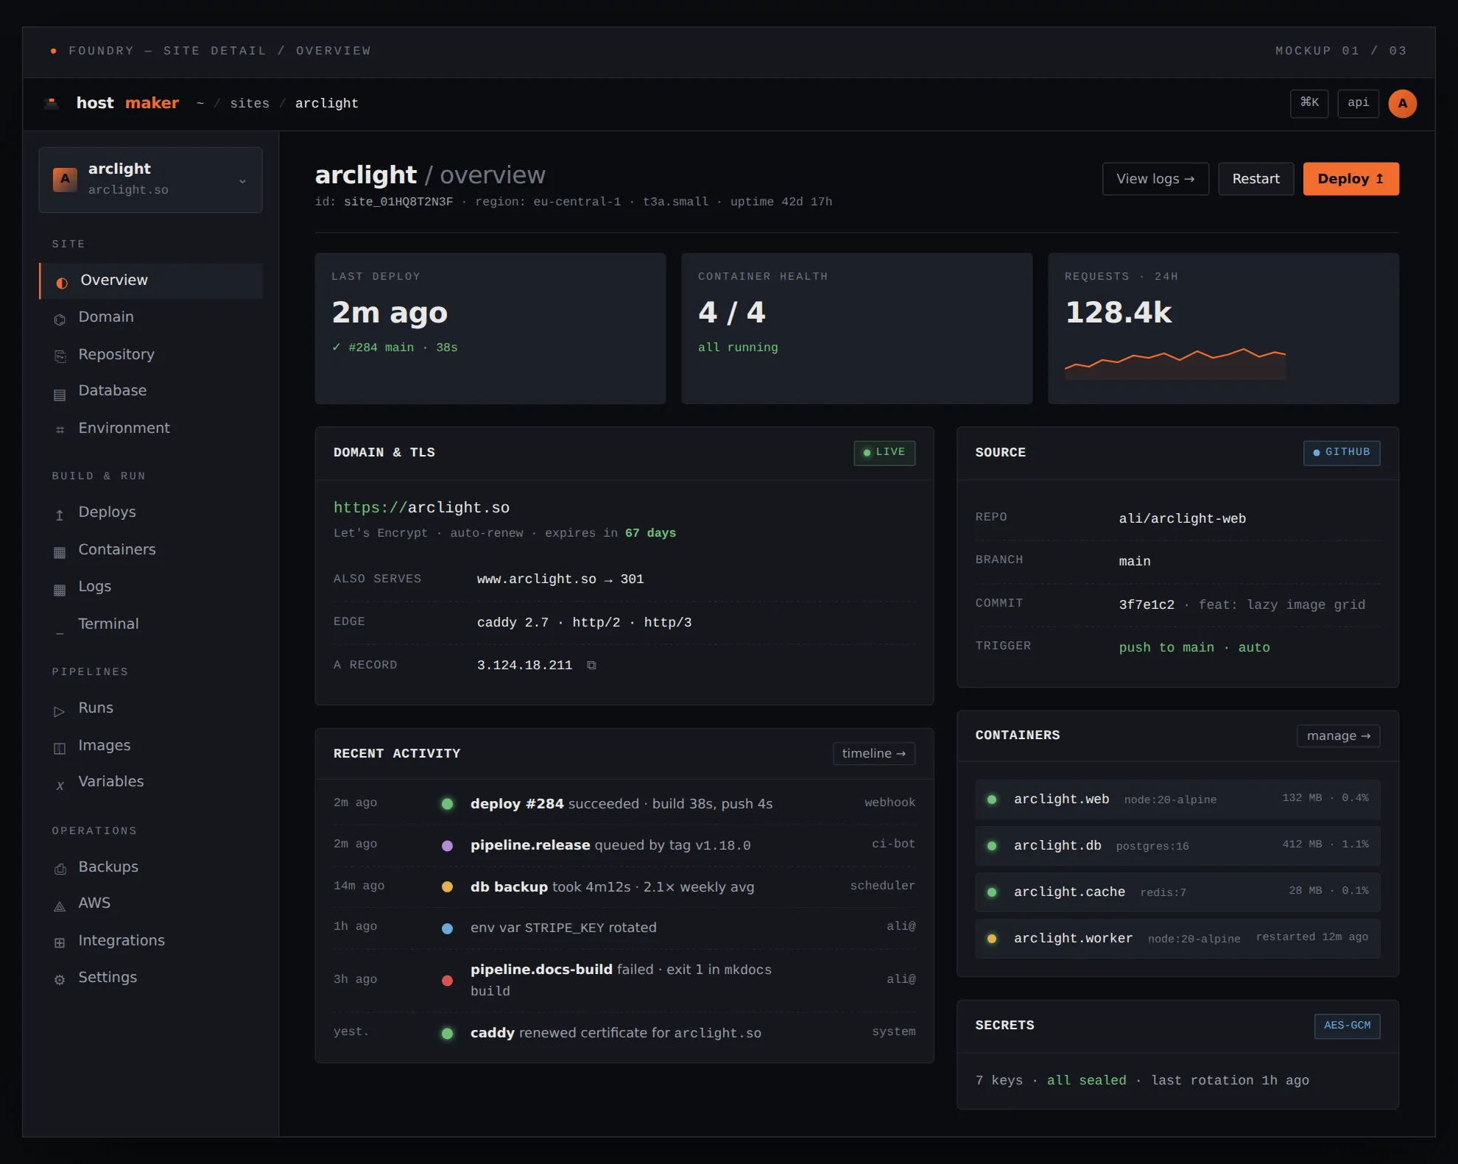Click the AWS triangle icon
This screenshot has width=1458, height=1164.
click(60, 906)
